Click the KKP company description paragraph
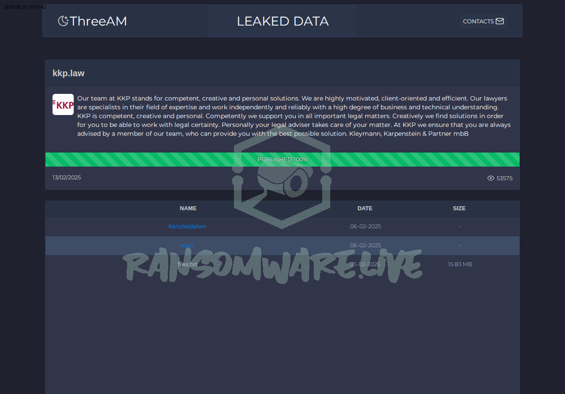Image resolution: width=565 pixels, height=394 pixels. point(294,116)
